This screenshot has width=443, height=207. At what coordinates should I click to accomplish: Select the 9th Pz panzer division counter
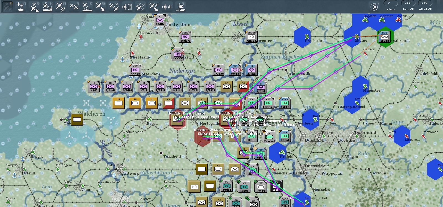point(261,187)
